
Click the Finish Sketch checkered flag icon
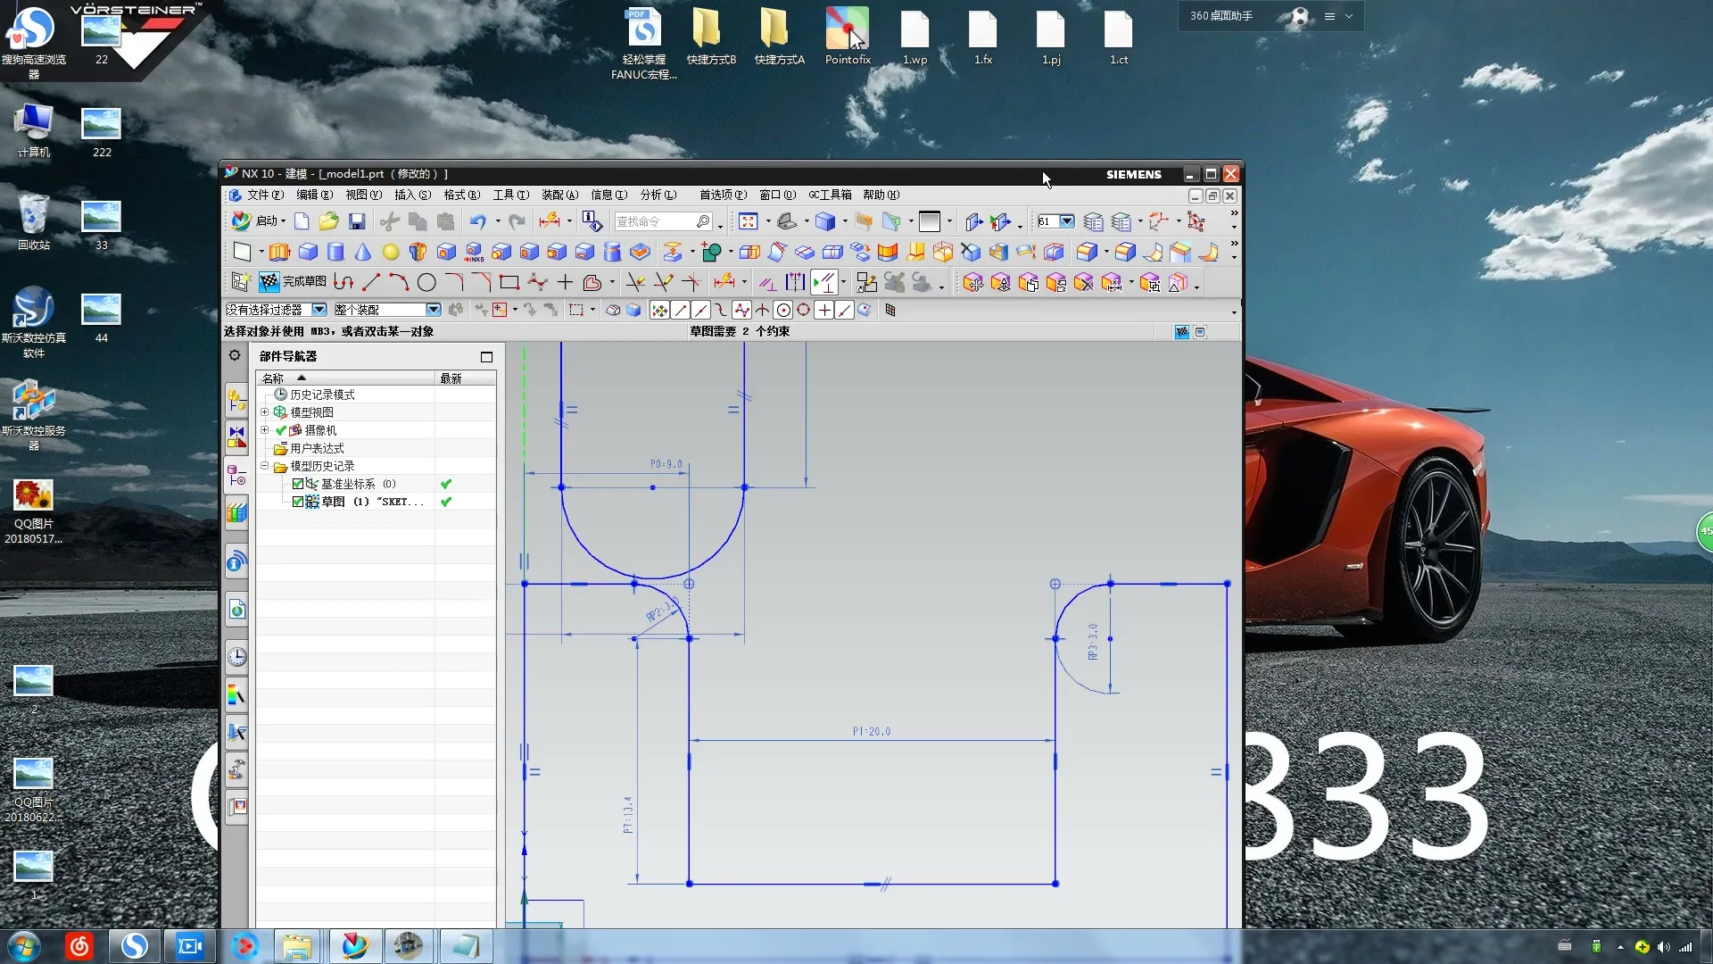click(269, 282)
